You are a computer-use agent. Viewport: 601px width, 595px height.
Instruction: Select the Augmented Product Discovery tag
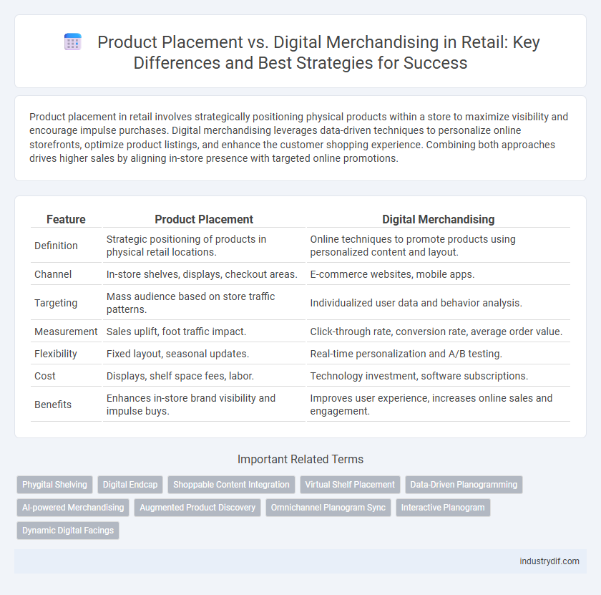tap(197, 507)
